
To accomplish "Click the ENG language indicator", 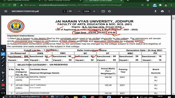I will tap(151, 97).
